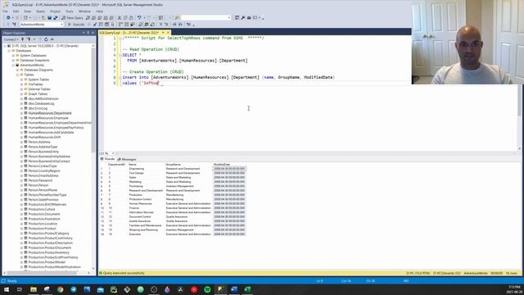
Task: Open the Tools menu
Action: (69, 11)
